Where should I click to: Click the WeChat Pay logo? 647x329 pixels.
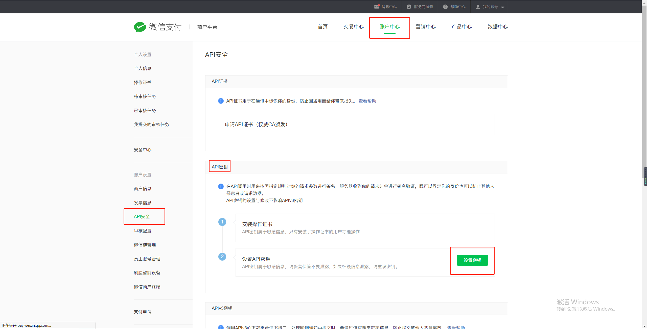click(158, 27)
